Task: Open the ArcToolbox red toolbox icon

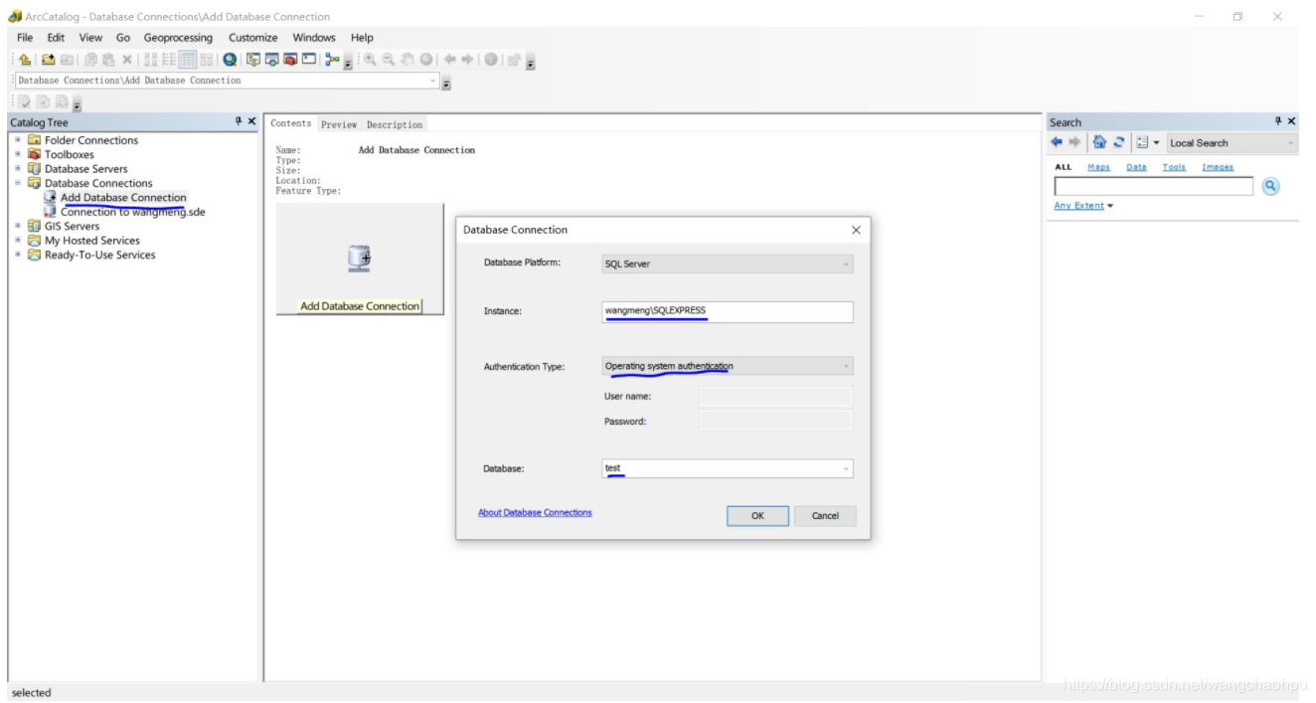Action: 291,60
